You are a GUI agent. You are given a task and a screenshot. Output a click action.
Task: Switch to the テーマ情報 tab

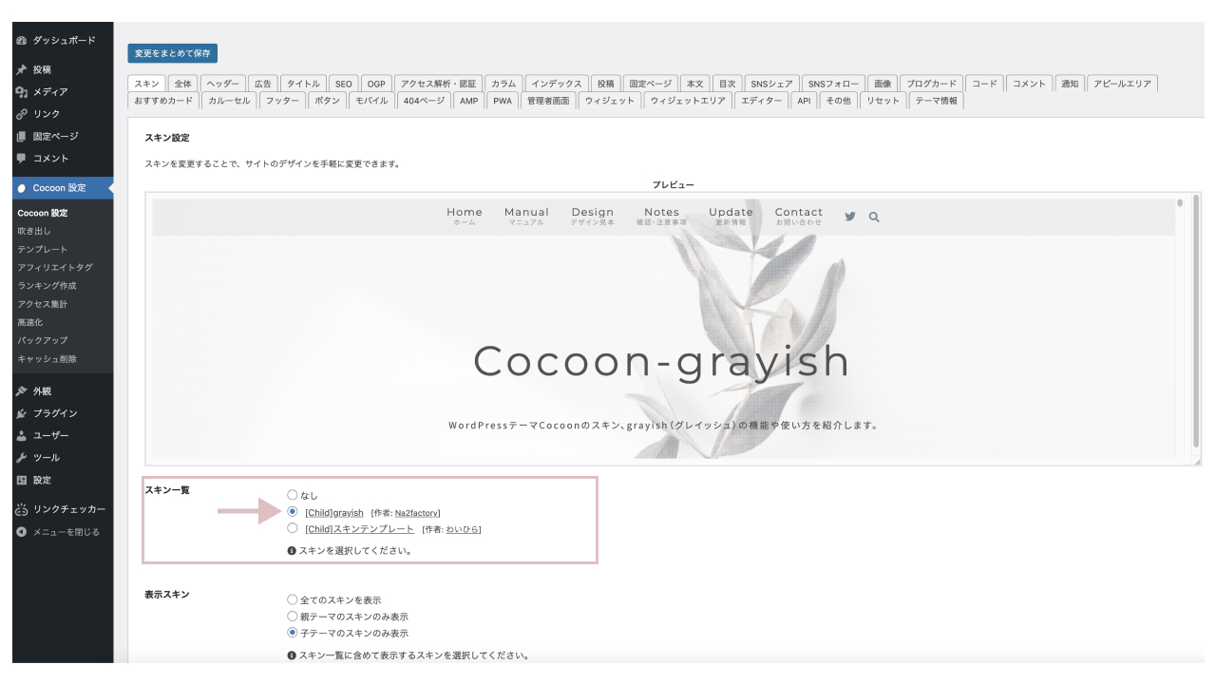pos(937,101)
